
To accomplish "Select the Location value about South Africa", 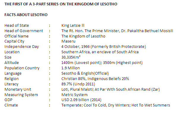I will point(100,52).
